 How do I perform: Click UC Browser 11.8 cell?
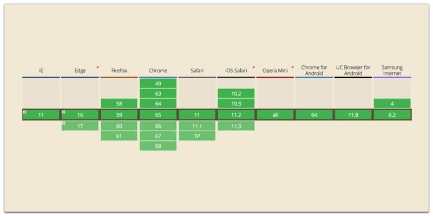353,115
